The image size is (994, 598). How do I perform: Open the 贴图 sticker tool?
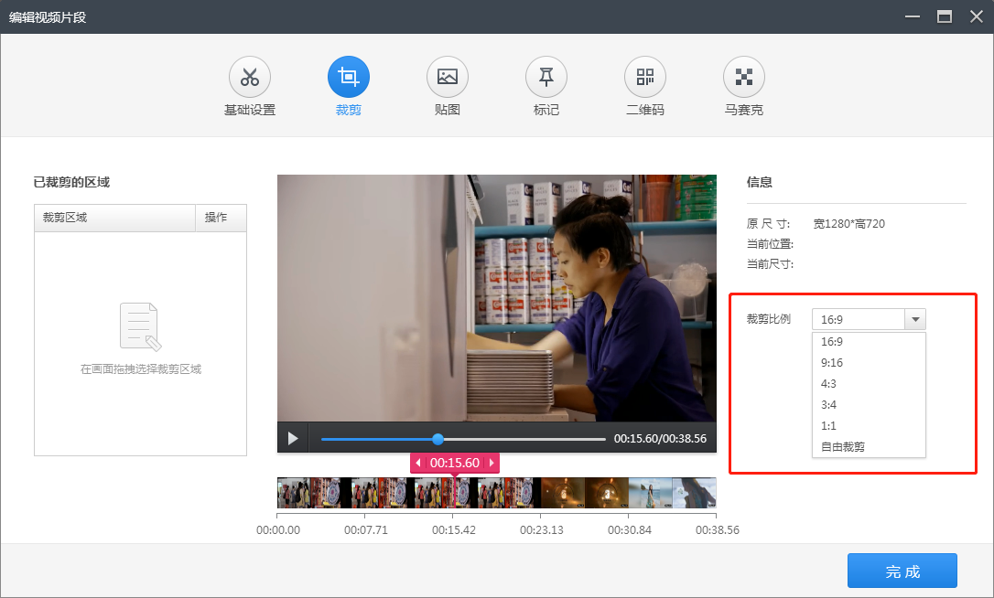click(448, 78)
